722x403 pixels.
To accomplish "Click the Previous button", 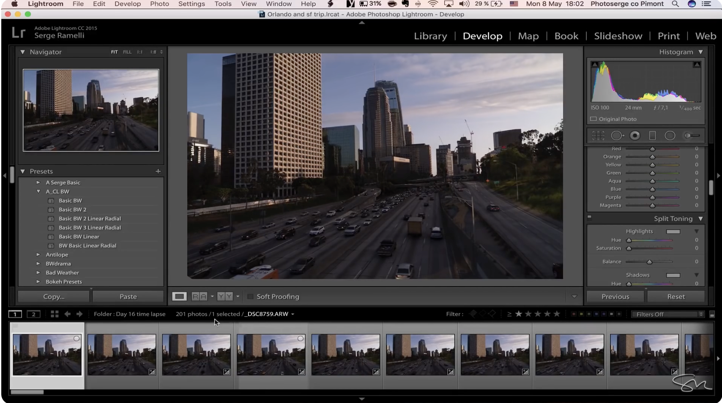I will tap(615, 297).
